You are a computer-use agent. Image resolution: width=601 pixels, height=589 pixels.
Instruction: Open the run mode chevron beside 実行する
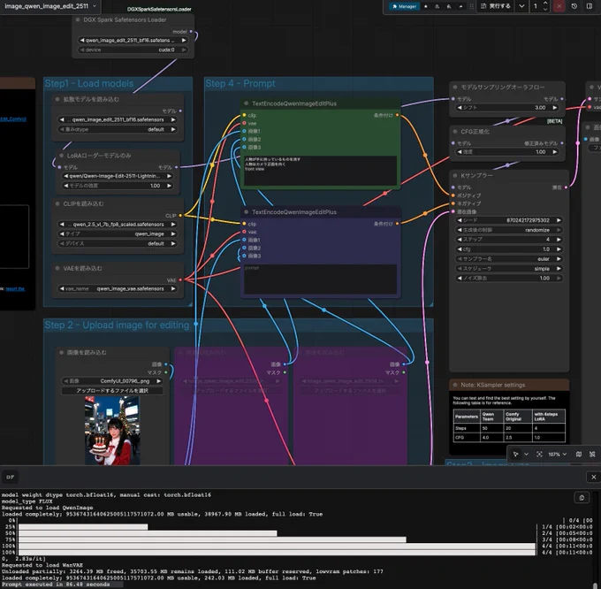point(521,6)
